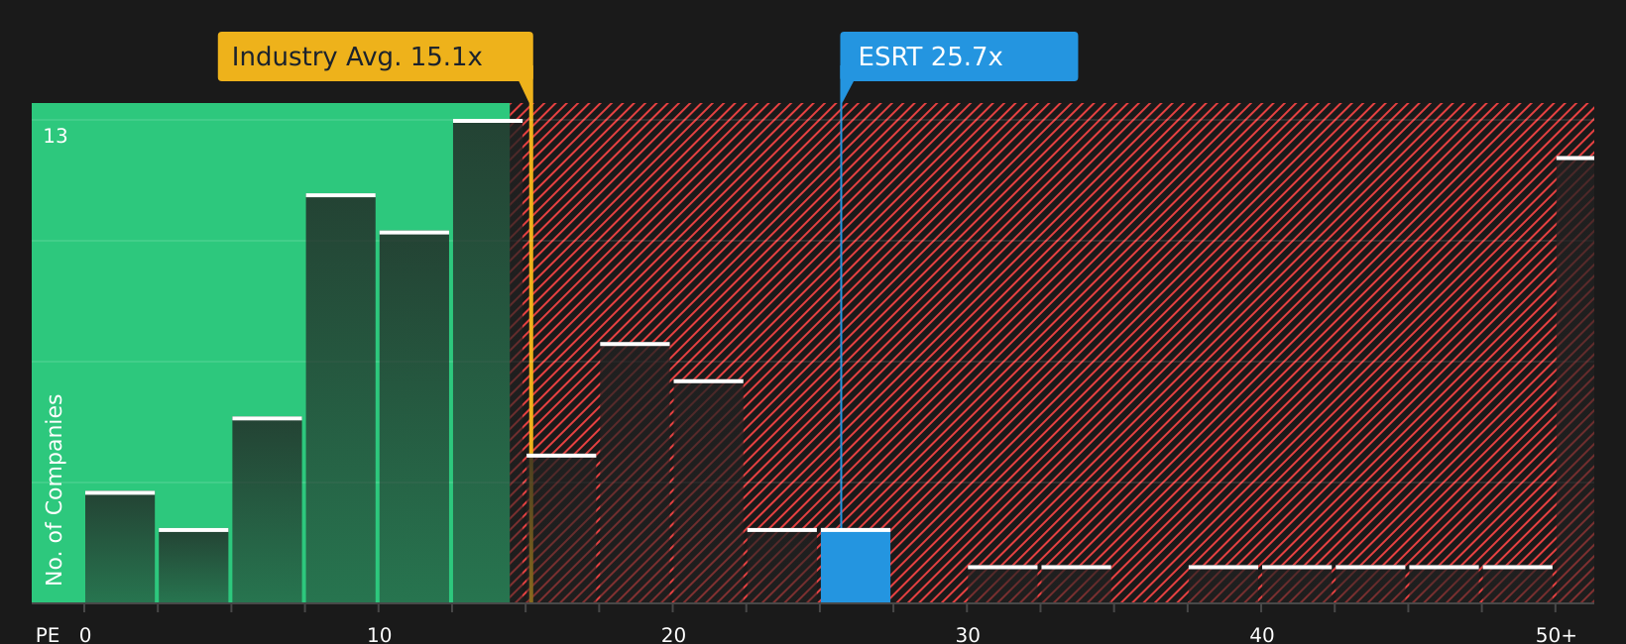
Task: Click the "13" y-axis value label
Action: pos(56,137)
